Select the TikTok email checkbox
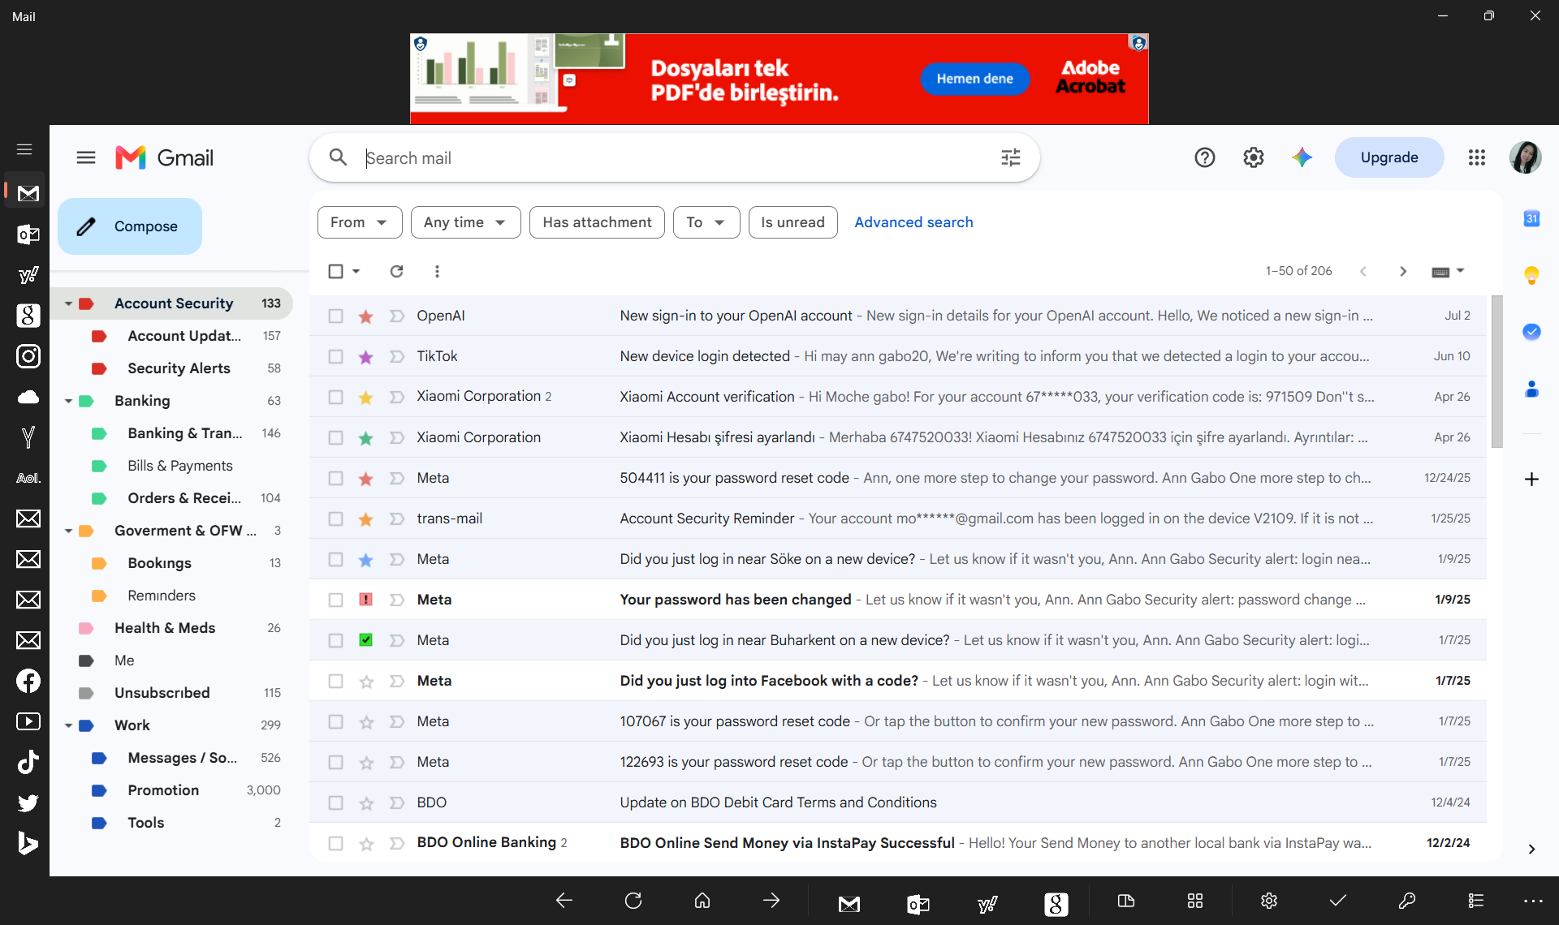Screen dimensions: 1559x925 pyautogui.click(x=335, y=356)
